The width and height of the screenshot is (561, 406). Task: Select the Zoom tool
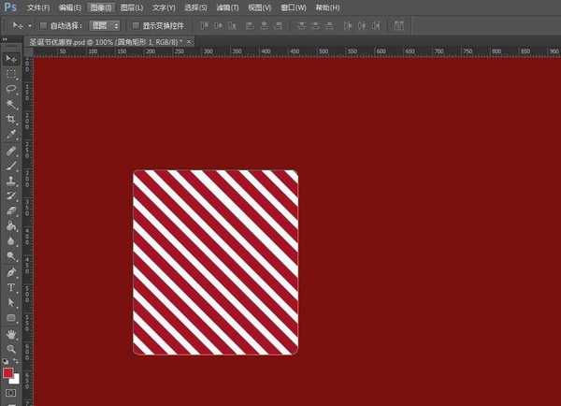click(11, 348)
